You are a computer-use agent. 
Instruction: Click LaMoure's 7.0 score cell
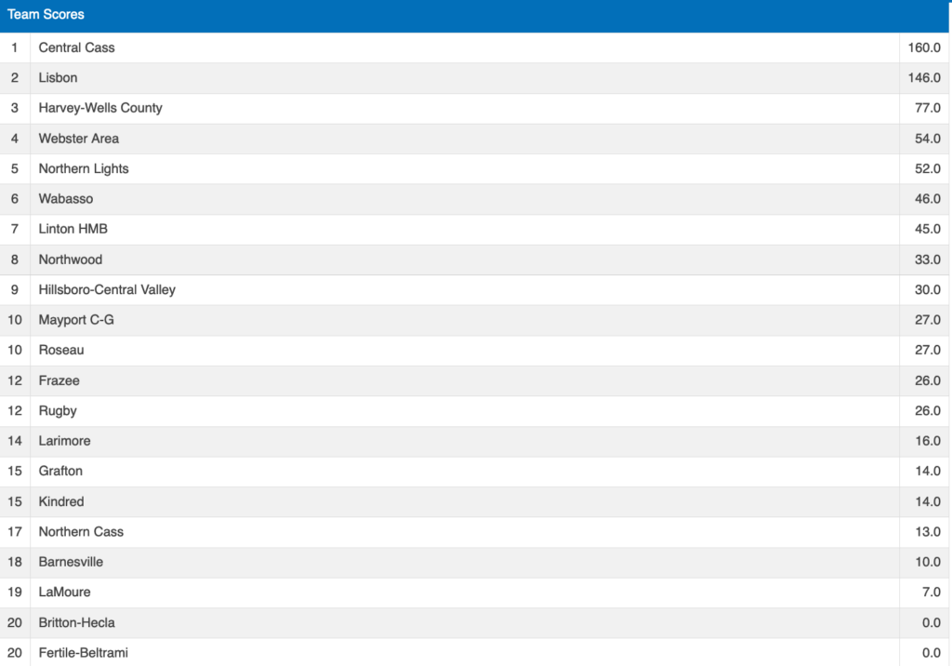click(930, 593)
